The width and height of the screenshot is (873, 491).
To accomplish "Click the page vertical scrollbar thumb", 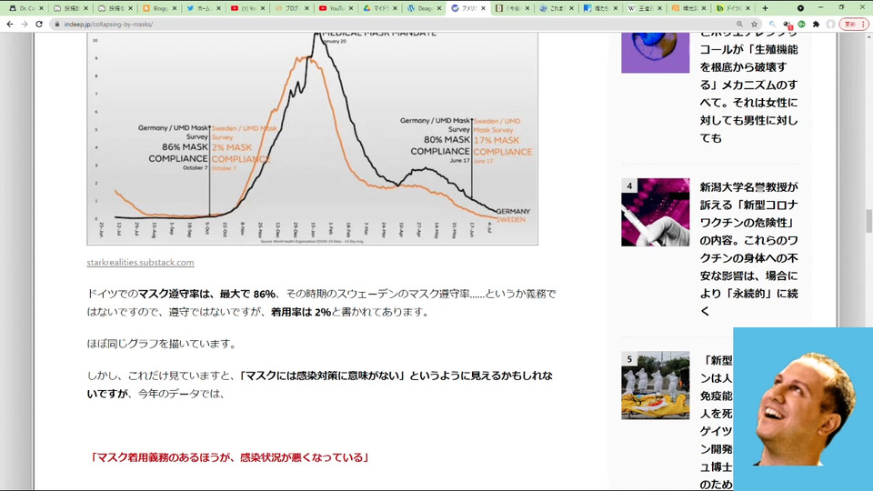I will coord(868,221).
